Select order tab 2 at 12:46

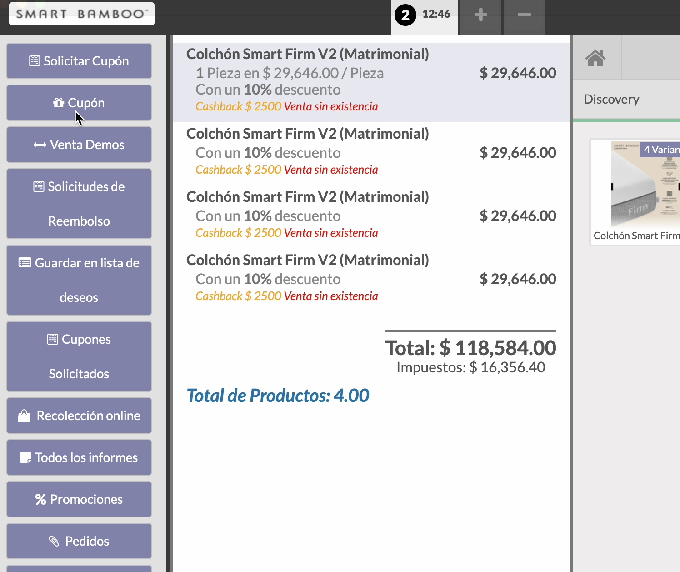[x=424, y=17]
